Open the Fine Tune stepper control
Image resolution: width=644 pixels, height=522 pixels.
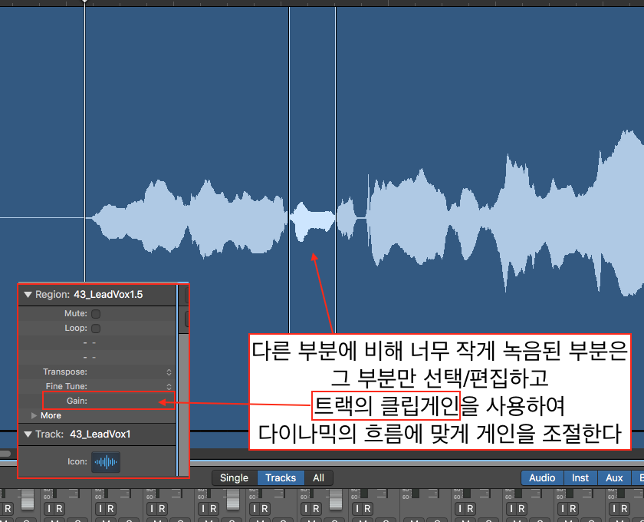point(168,386)
